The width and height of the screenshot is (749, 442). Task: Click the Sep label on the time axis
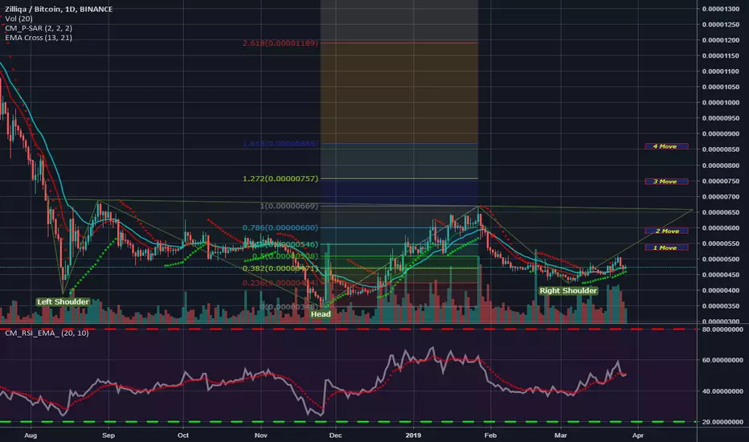point(108,436)
